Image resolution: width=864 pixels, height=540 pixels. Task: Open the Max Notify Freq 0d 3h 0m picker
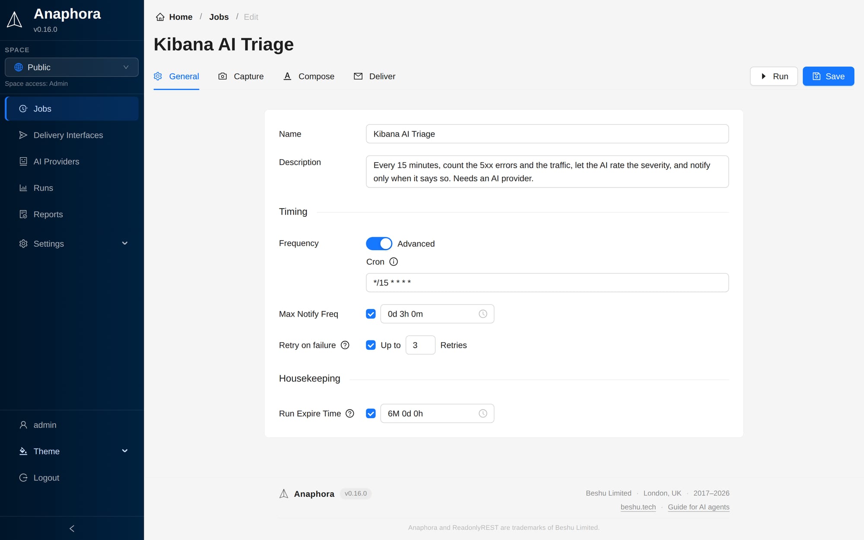point(437,314)
